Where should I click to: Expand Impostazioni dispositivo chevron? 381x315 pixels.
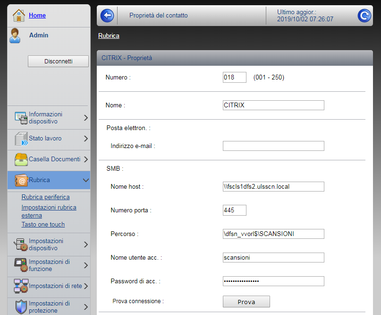click(86, 245)
